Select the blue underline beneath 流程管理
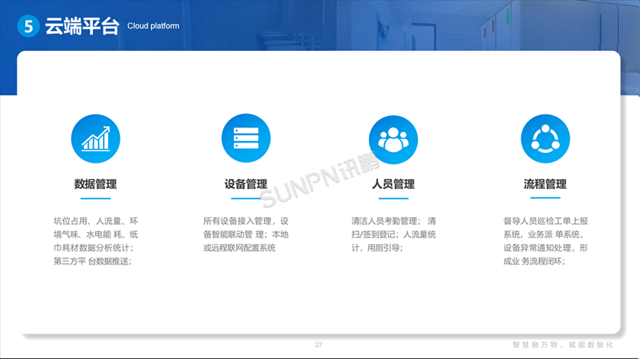The image size is (640, 359). pos(545,198)
